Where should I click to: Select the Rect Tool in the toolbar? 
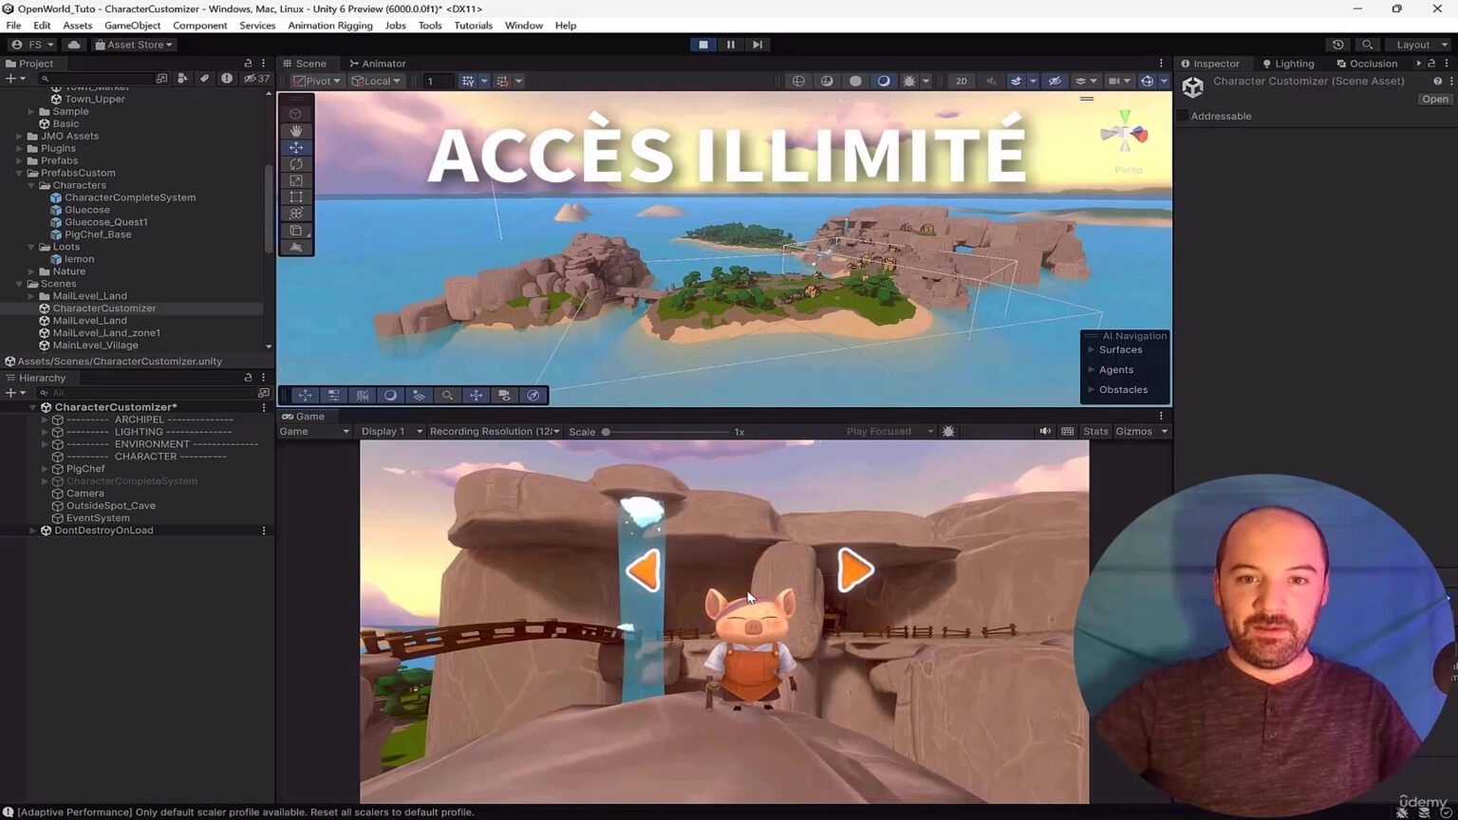point(295,196)
